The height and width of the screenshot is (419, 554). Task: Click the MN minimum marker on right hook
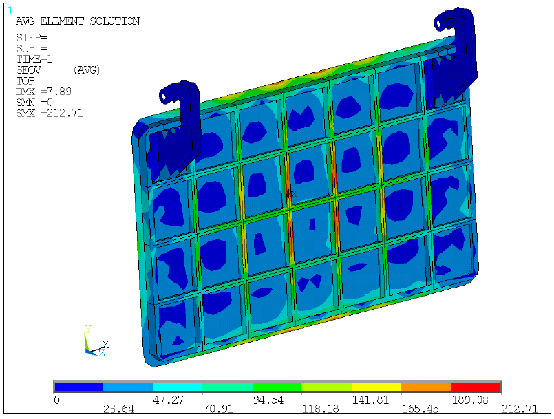point(449,21)
